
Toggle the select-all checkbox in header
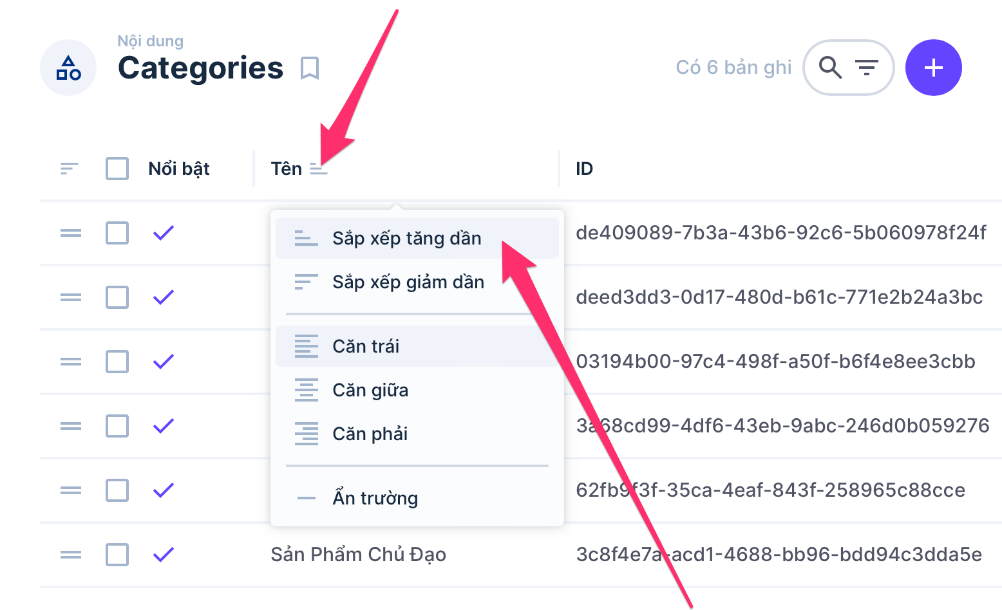pos(117,169)
